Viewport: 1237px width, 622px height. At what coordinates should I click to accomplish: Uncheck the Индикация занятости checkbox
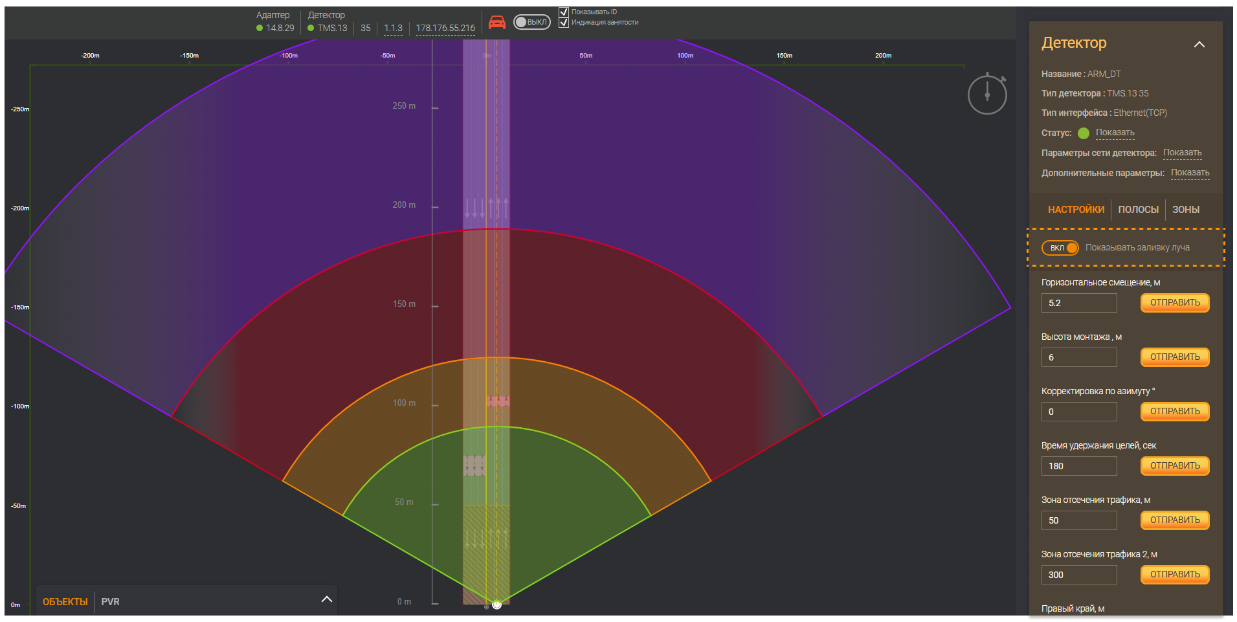(564, 22)
